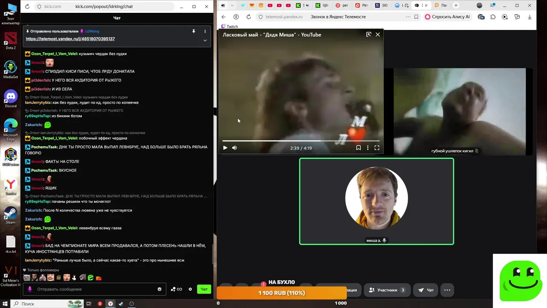
Task: Open the pinned telemost.yandex.ru link
Action: [x=71, y=38]
